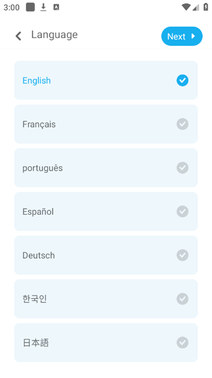The width and height of the screenshot is (212, 378).
Task: Choose the English language row
Action: click(106, 80)
